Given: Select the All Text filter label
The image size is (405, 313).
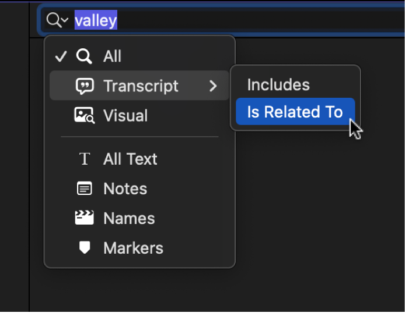Looking at the screenshot, I should point(130,159).
